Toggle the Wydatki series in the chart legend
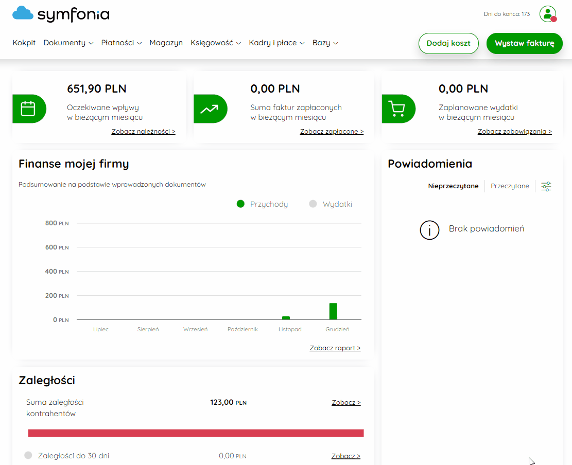572x465 pixels. coord(331,204)
